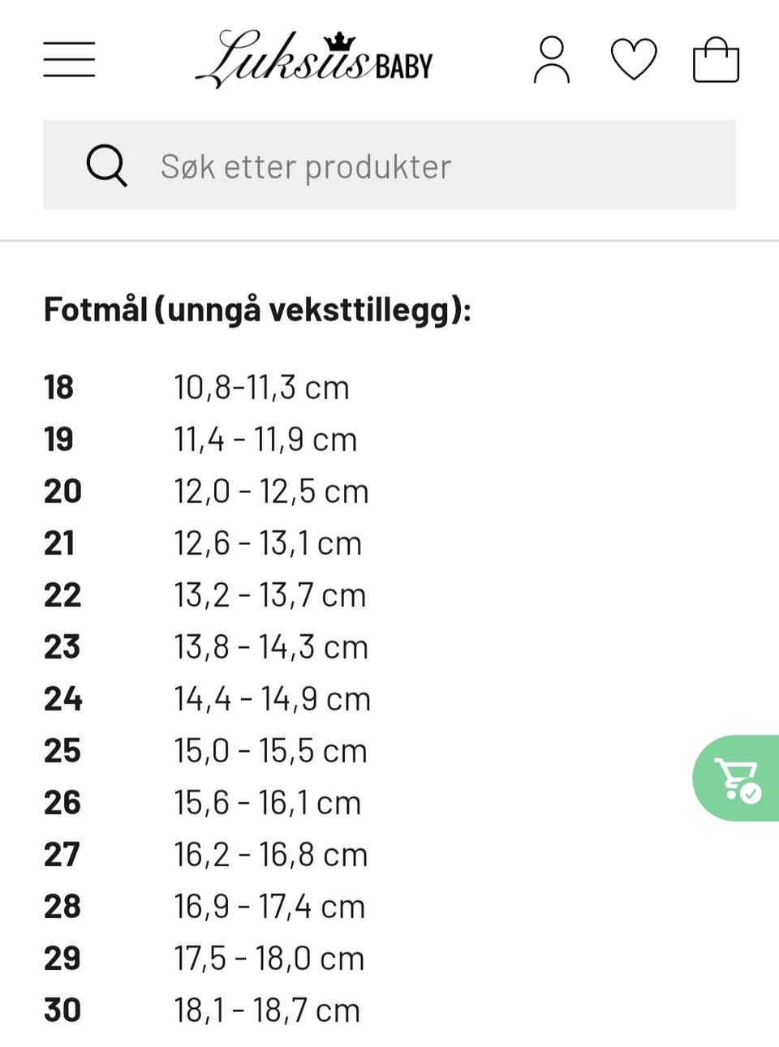Click the 14,4 - 14,9 cm measurement

(273, 699)
